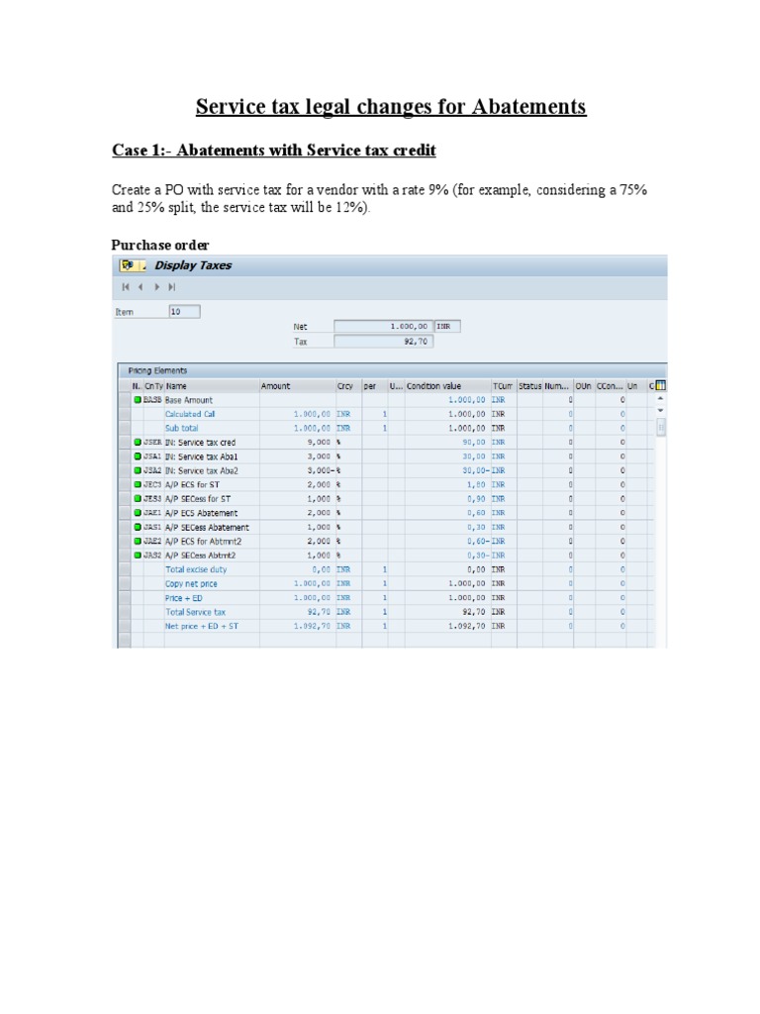The width and height of the screenshot is (760, 1014).
Task: Click the 9,000 amount in JSER row
Action: (319, 443)
